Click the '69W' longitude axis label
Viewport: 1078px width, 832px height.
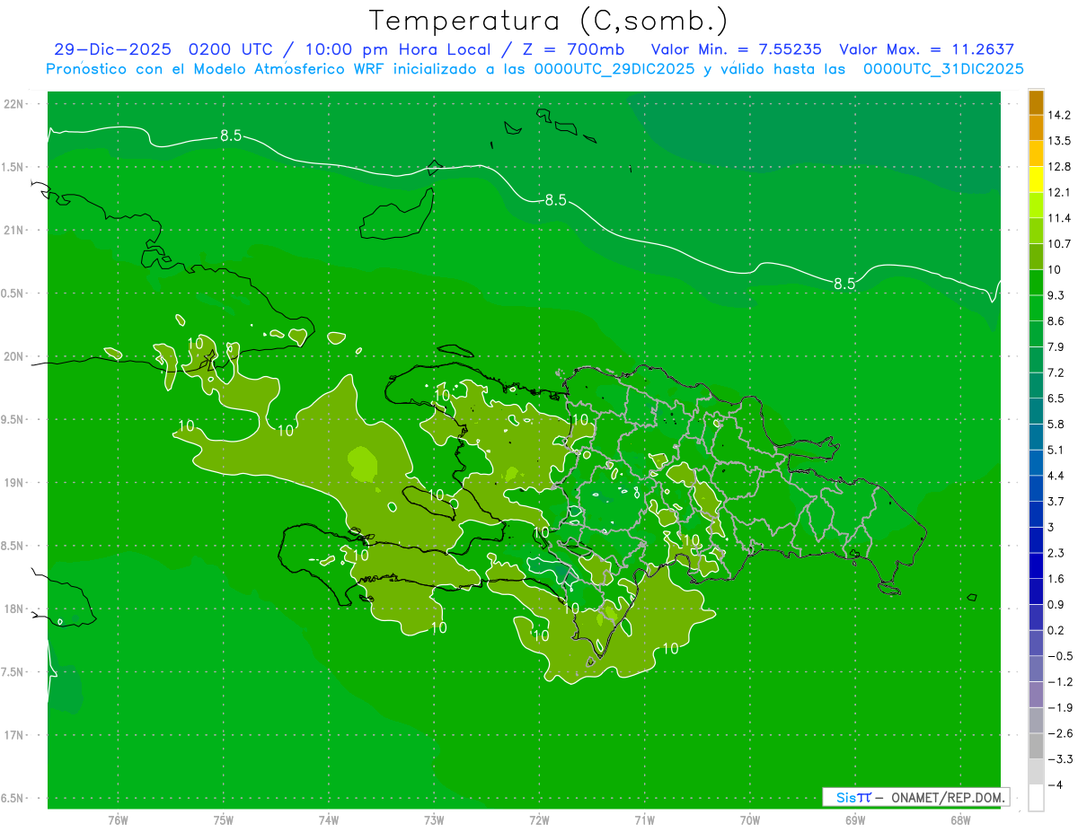tap(855, 820)
